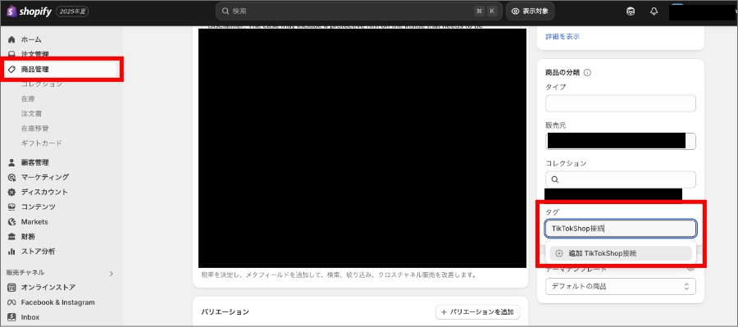Expand the 販売チャネル chevron
The width and height of the screenshot is (738, 327).
[x=111, y=273]
